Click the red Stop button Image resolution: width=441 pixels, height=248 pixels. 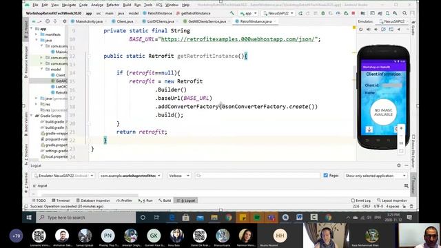tap(353, 13)
